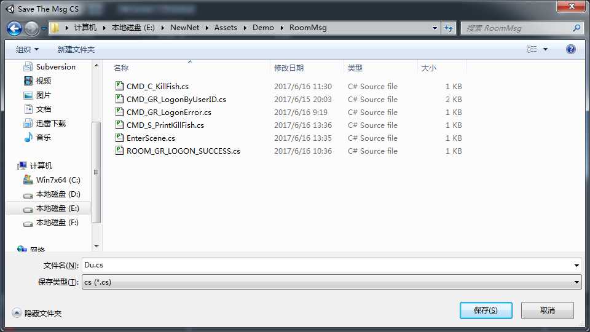Select file CMD_GR_LogonError.cs

[168, 112]
